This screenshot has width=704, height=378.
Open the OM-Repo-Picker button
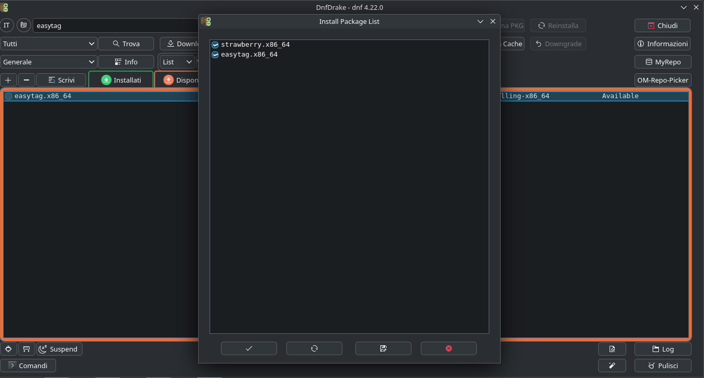[662, 80]
